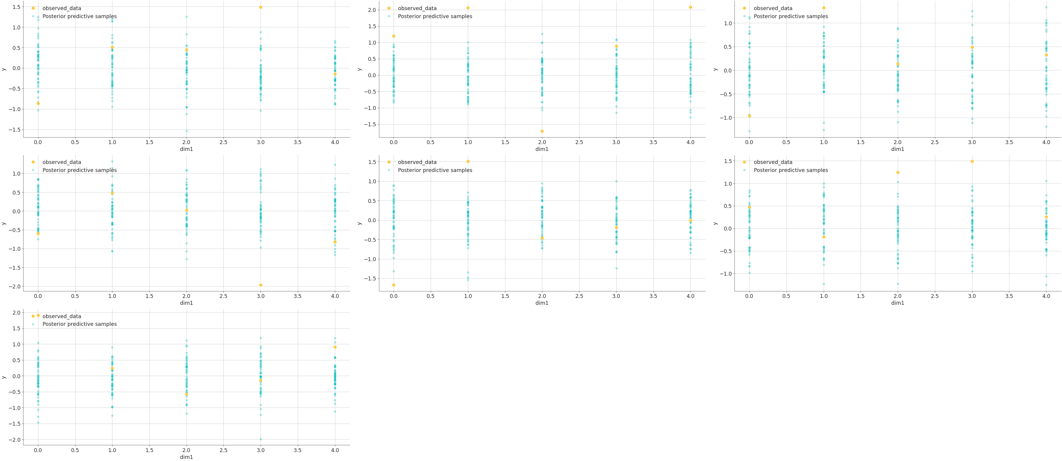The height and width of the screenshot is (461, 1062).
Task: Select observed point near 0.9 at dim1 4.0, bottom plot
Action: (335, 347)
